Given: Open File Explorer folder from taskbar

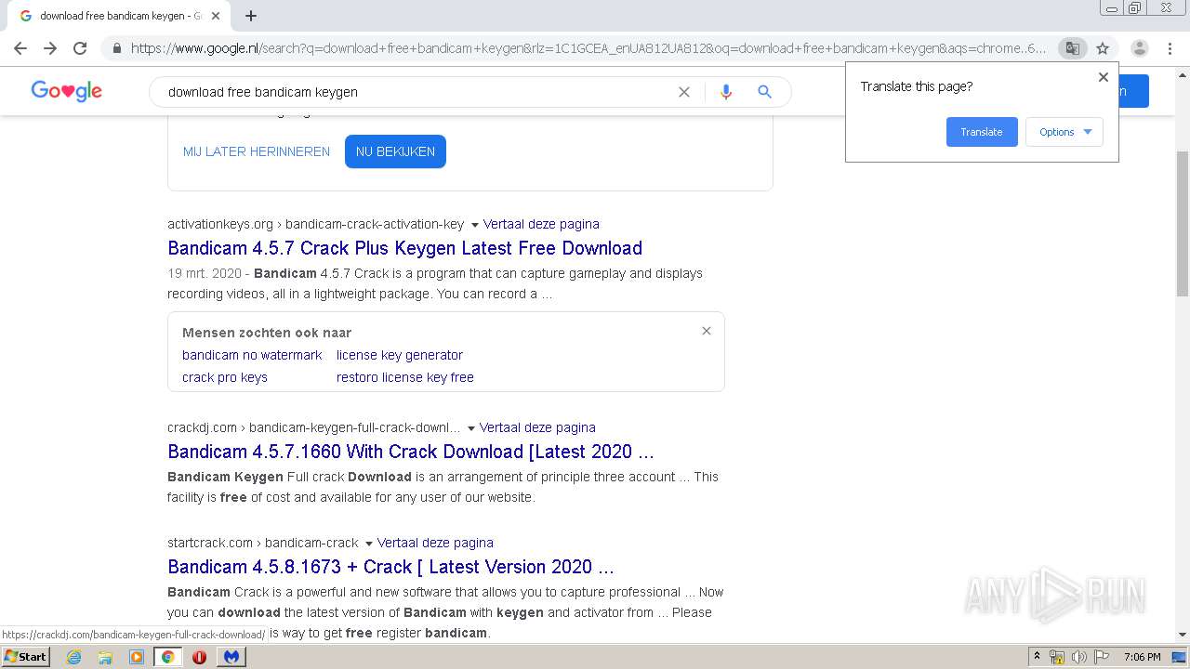Looking at the screenshot, I should click(x=105, y=657).
